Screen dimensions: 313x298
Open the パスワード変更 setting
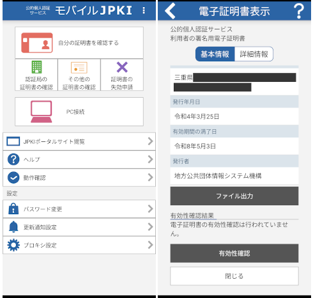[x=79, y=209]
